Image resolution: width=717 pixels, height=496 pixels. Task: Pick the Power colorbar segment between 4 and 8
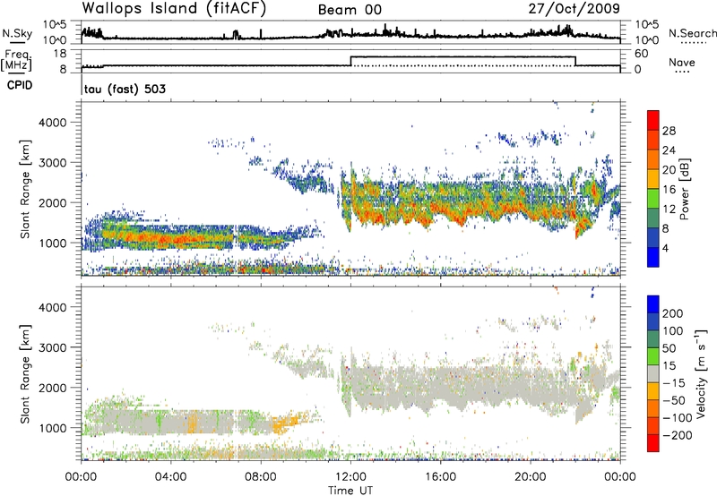pyautogui.click(x=653, y=237)
